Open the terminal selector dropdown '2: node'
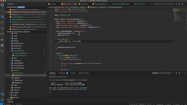Screen dimensions: 187x105 click(x=161, y=73)
